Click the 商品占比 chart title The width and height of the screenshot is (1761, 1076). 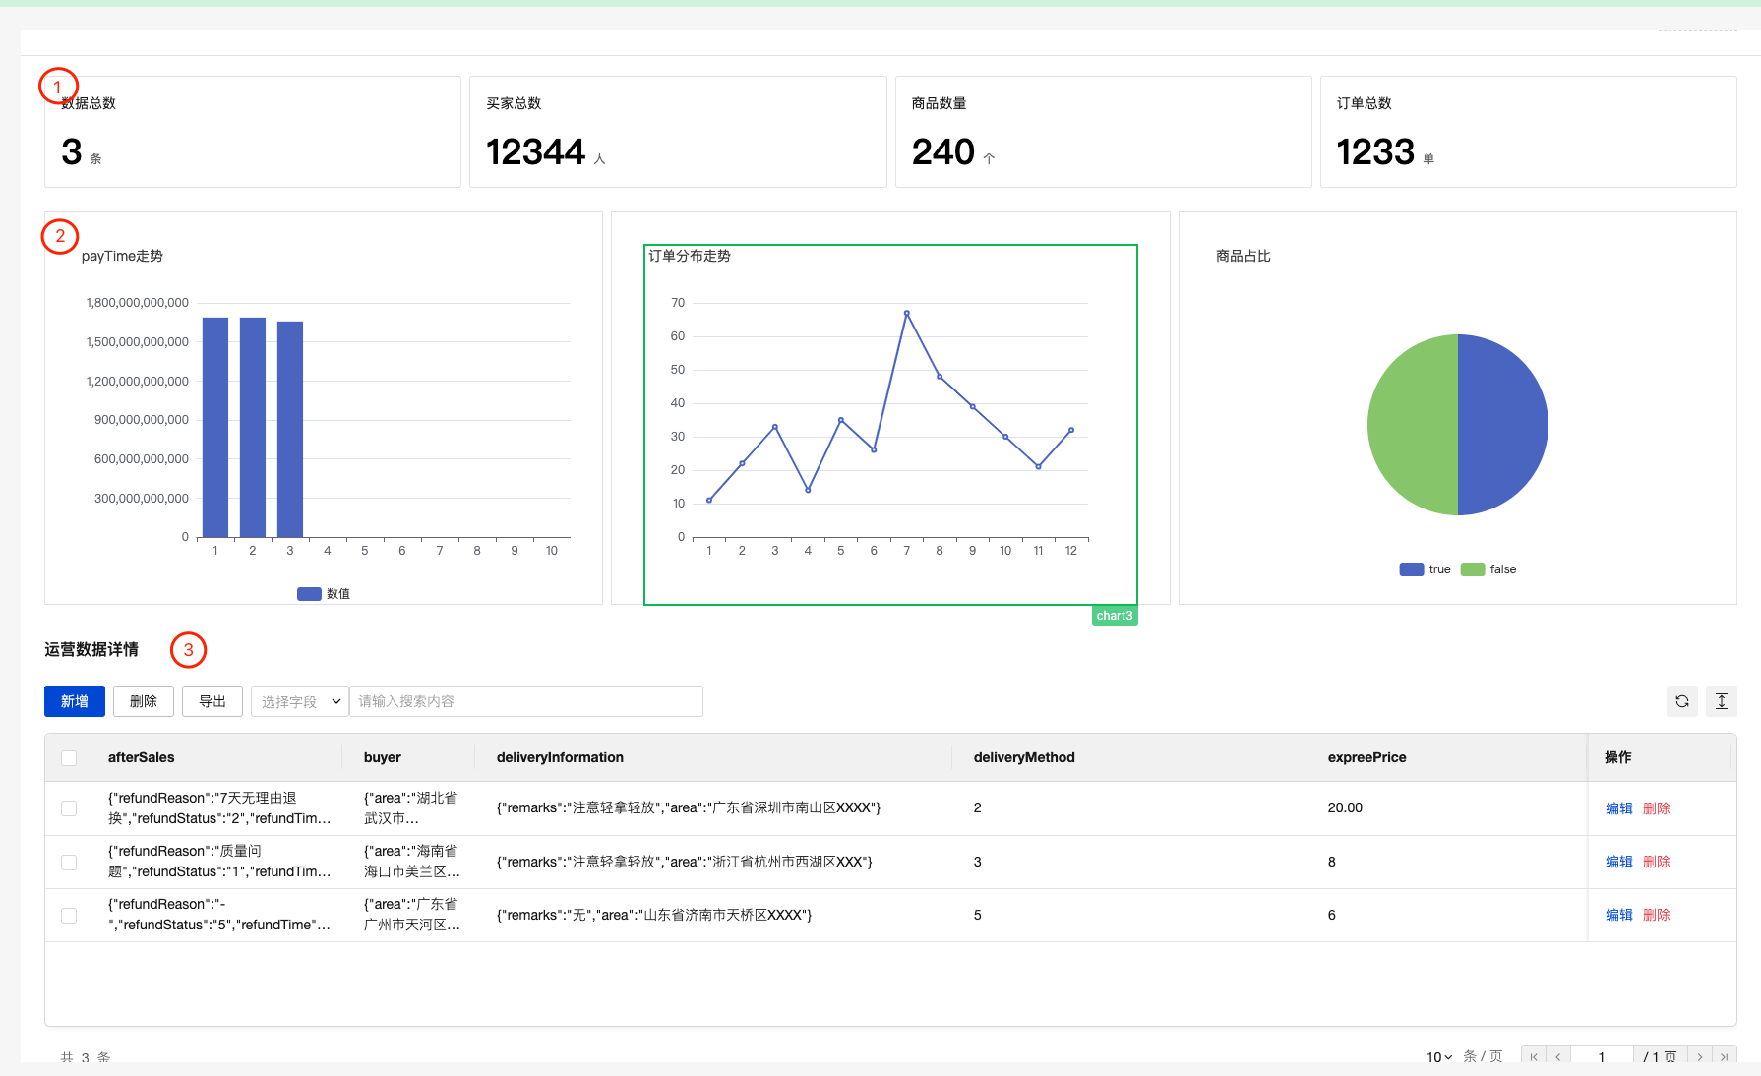pyautogui.click(x=1244, y=256)
